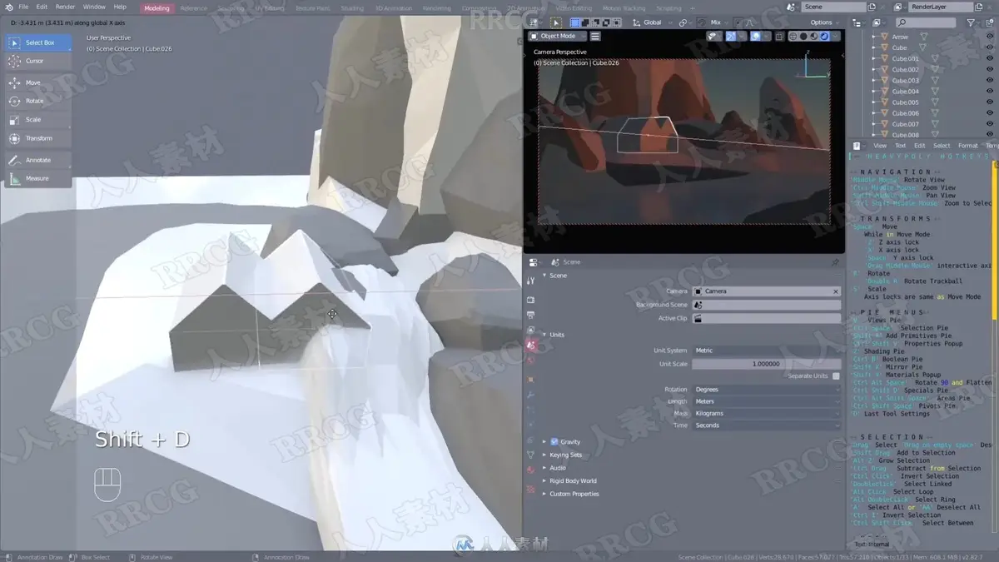Open Material properties tab
The height and width of the screenshot is (562, 999).
[530, 470]
